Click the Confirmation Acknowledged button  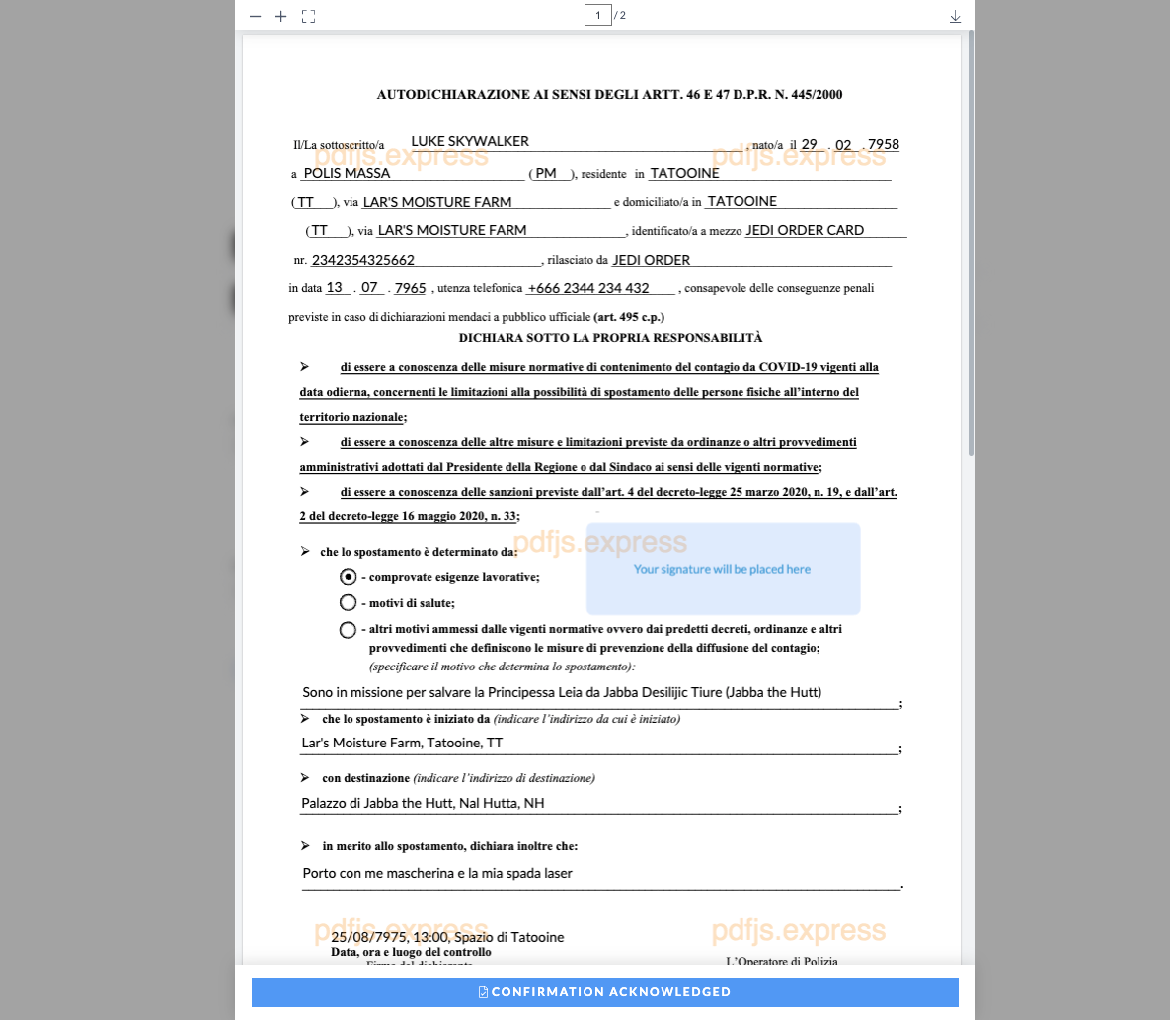coord(604,992)
